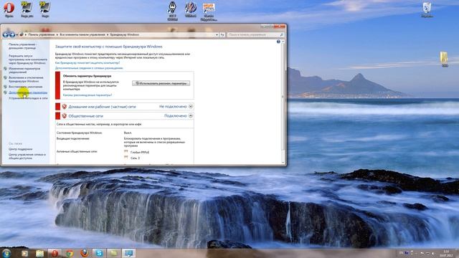Click Брандмауэр Windows breadcrumb
Viewport: 459px width, 258px height.
point(124,35)
